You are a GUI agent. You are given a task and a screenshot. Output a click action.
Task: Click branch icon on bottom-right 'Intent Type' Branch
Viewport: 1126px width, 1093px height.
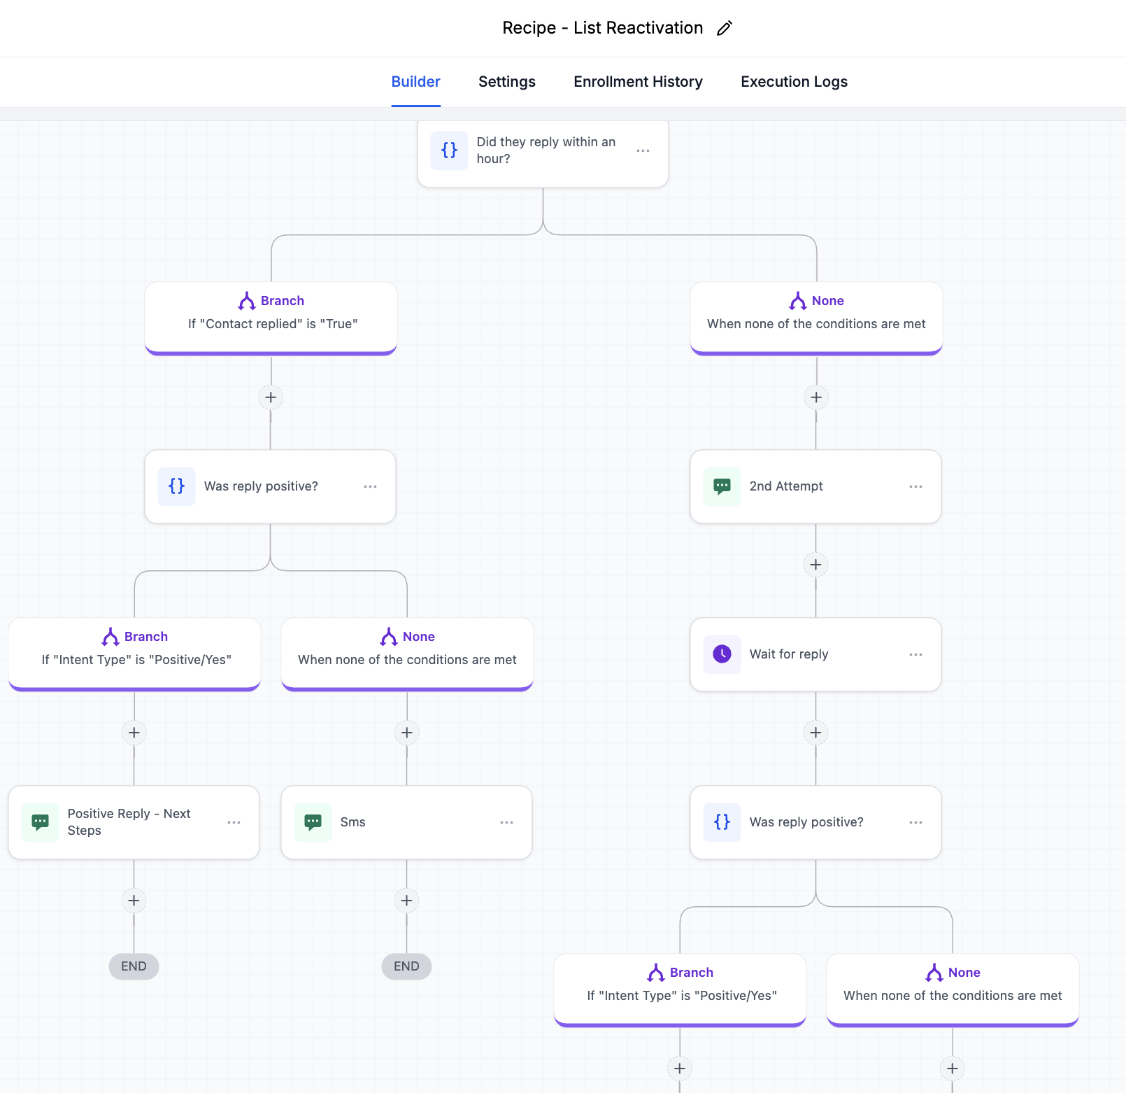(656, 973)
